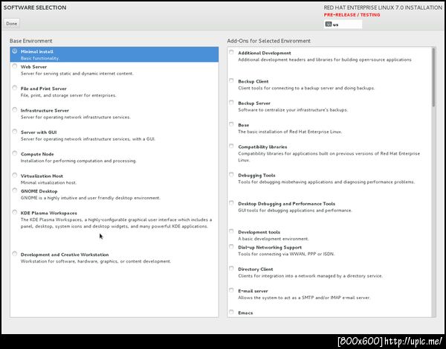Click 'The basic installation of Red Hat Enterprise Linux.'
The width and height of the screenshot is (446, 349).
pyautogui.click(x=290, y=132)
